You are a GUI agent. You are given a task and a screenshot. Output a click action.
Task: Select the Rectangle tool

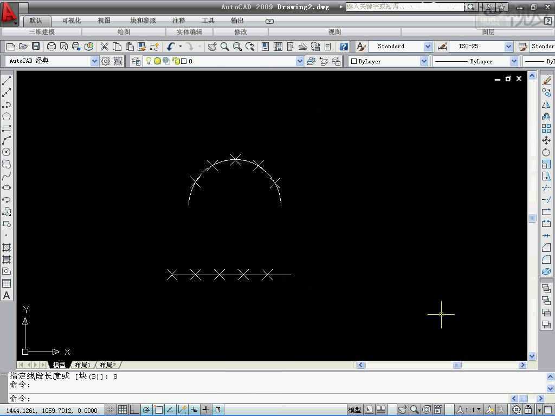(7, 128)
